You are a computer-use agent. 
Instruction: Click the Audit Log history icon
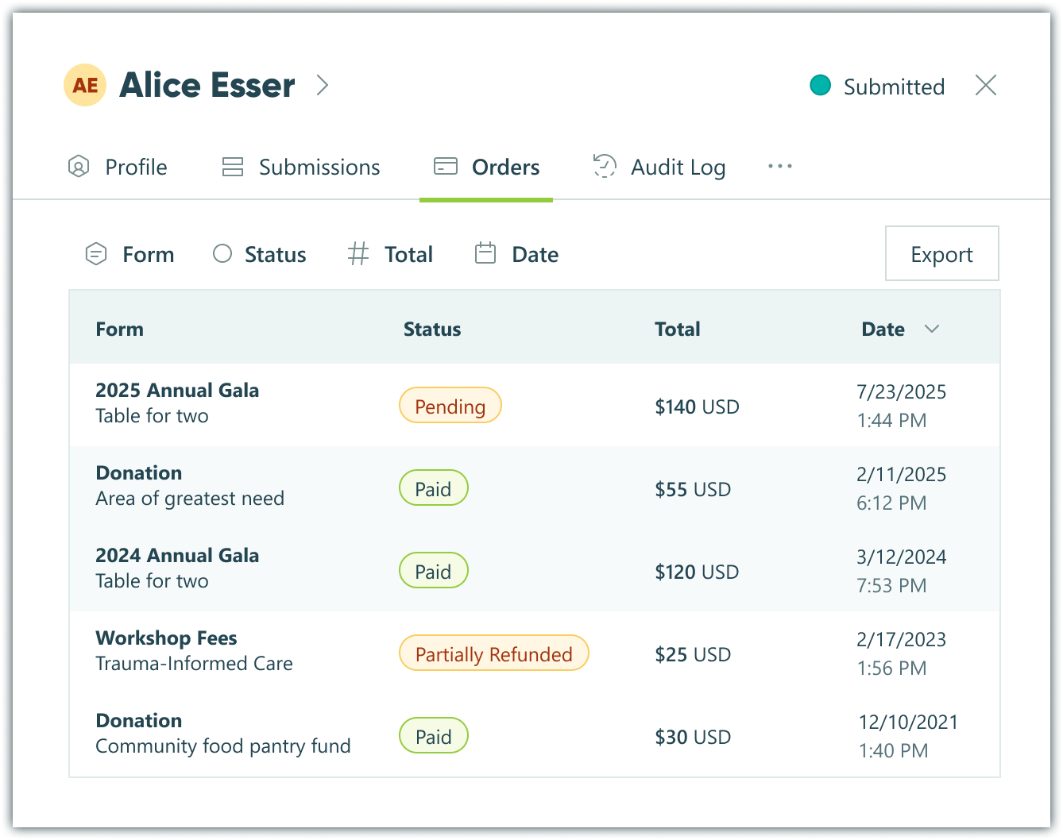(605, 166)
